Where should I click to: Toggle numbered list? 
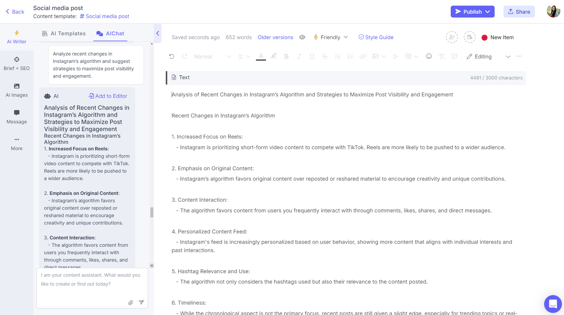point(350,56)
